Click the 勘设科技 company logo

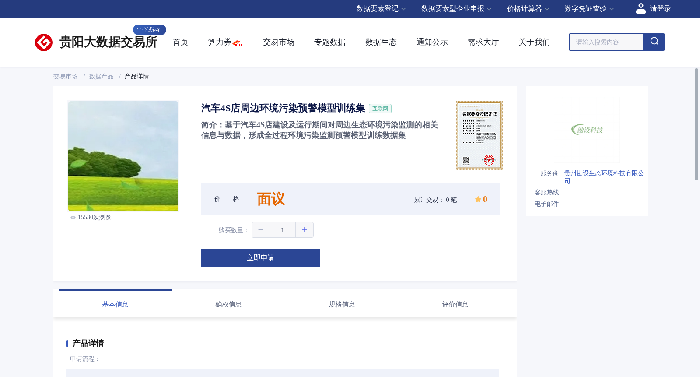click(x=587, y=130)
